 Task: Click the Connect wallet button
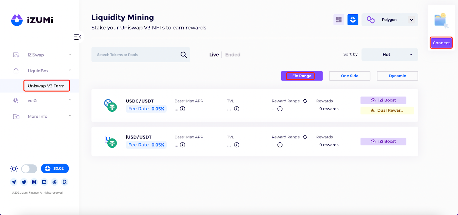point(441,43)
